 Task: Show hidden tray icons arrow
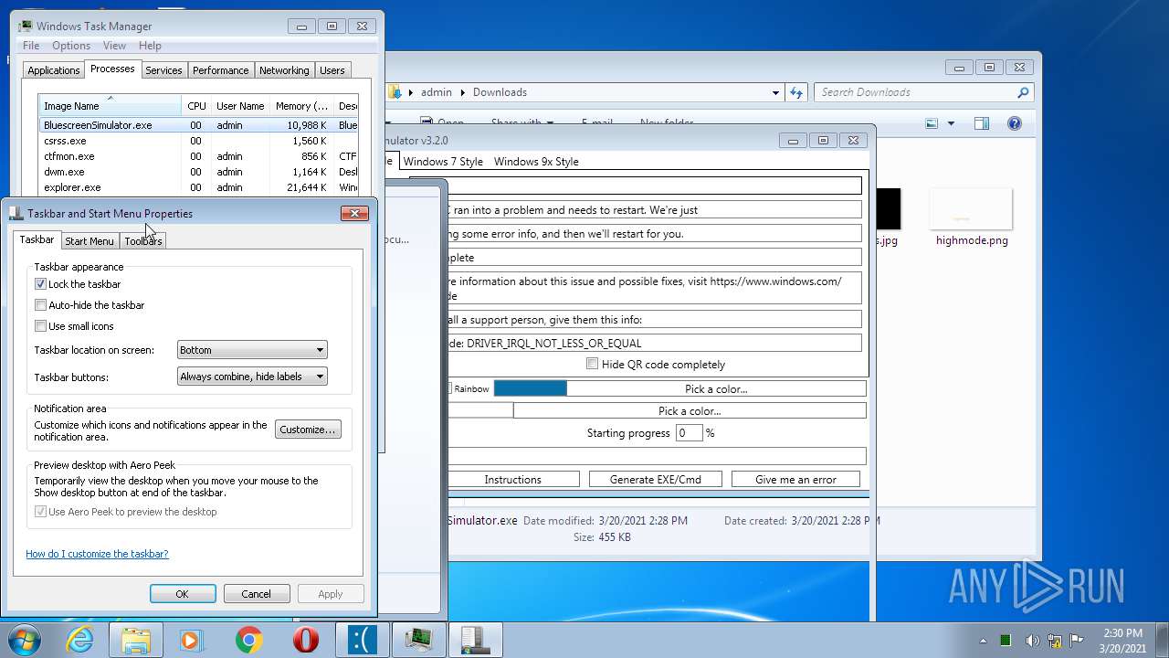point(984,641)
